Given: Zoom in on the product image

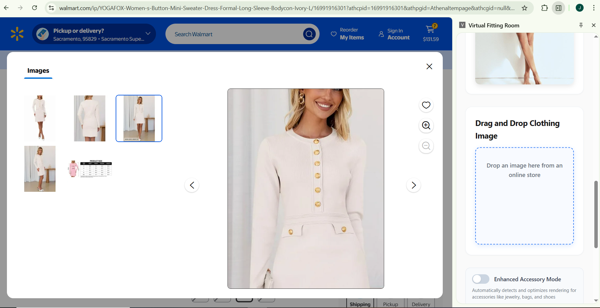Looking at the screenshot, I should [426, 125].
